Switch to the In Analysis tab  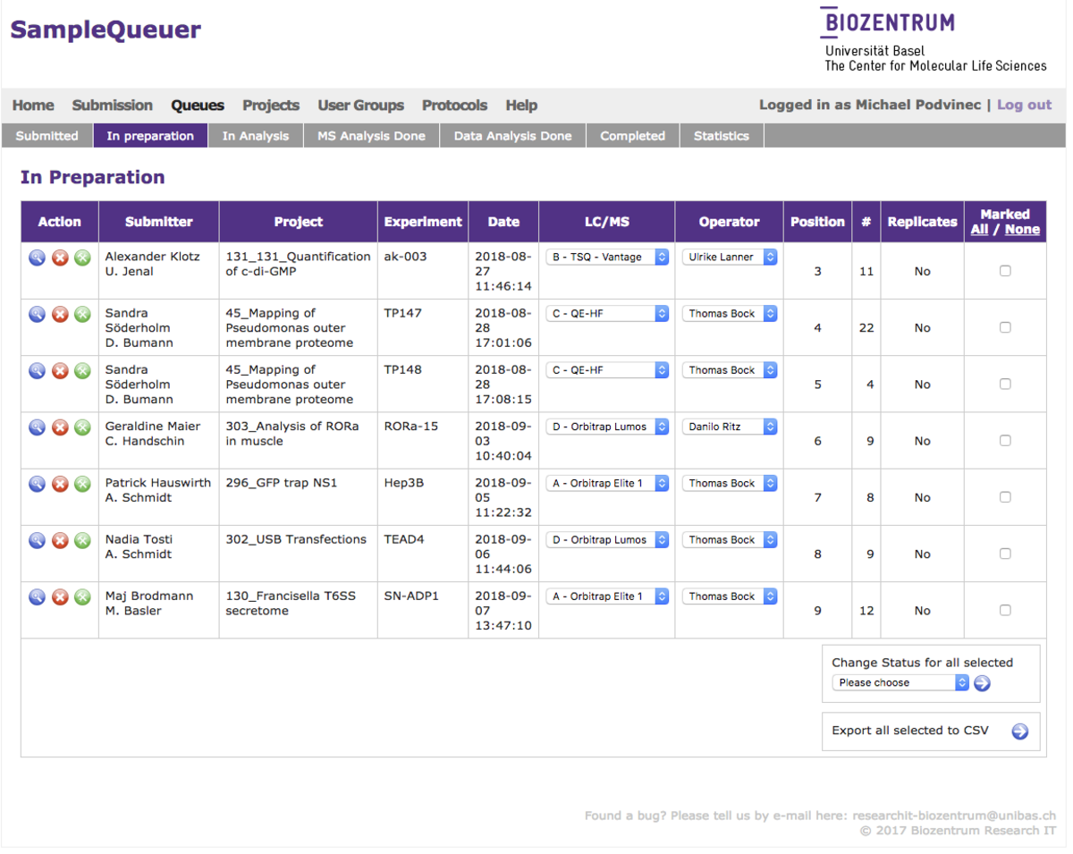(x=256, y=136)
